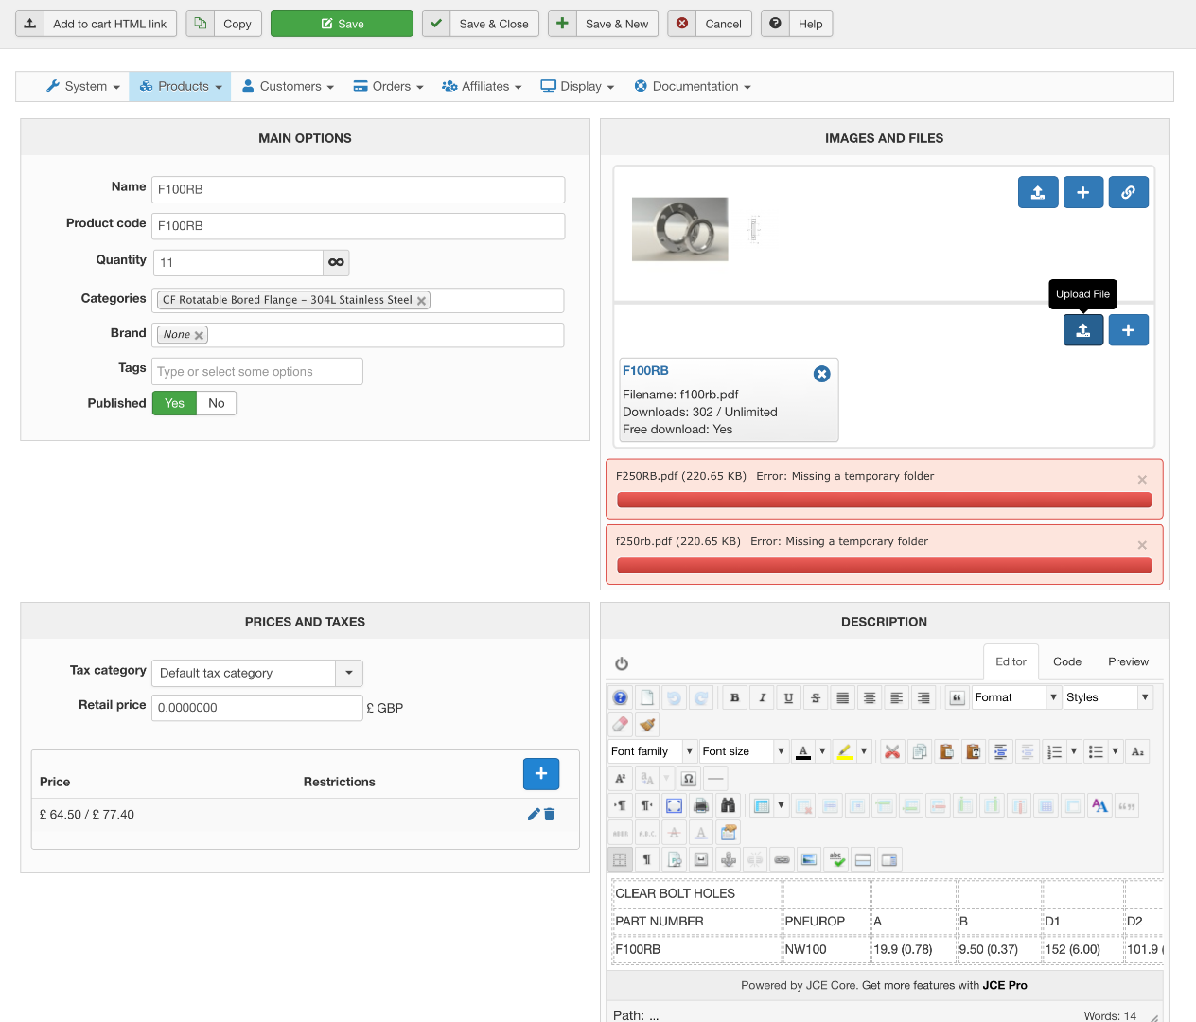Screen dimensions: 1196x1022
Task: Open the Products menu
Action: click(x=180, y=86)
